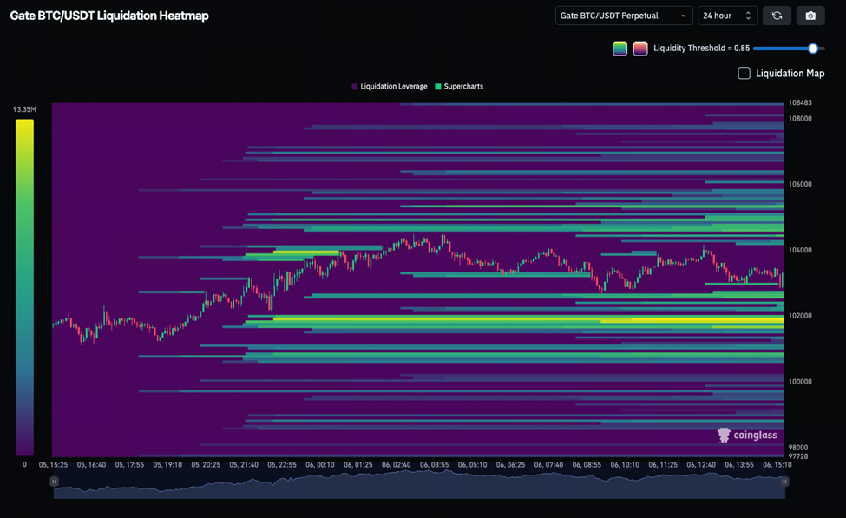846x518 pixels.
Task: Open the Gate BTC/USDT Perpetual pair dropdown
Action: 623,16
